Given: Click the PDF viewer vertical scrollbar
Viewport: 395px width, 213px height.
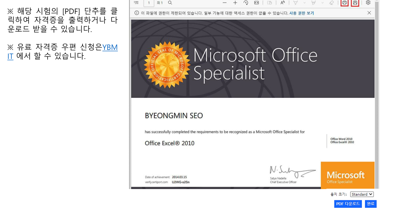Looking at the screenshot, I should (x=377, y=96).
